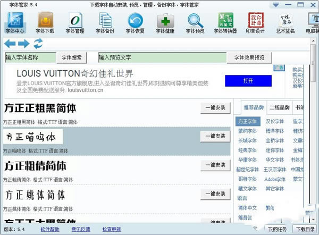The width and height of the screenshot is (319, 235).
Task: Open the 印章设计 seal icon
Action: coord(255,22)
